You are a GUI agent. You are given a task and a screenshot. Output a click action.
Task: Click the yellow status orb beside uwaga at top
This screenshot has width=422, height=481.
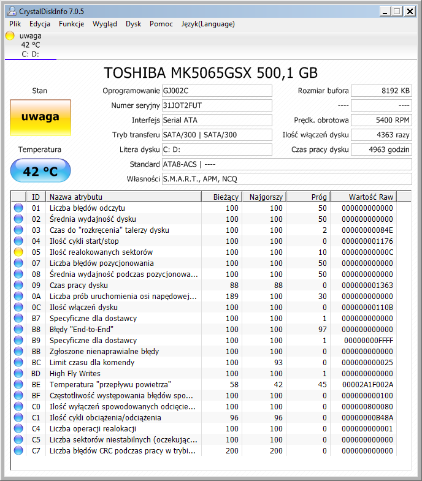(10, 36)
